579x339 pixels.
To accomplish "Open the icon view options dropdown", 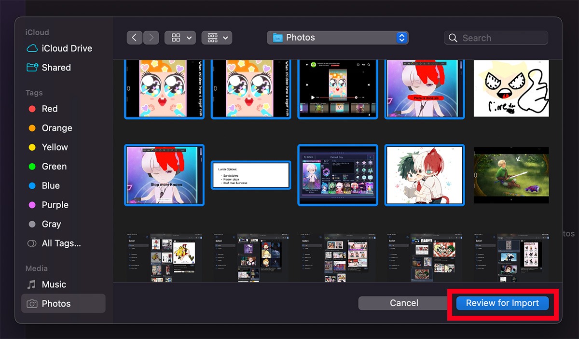I will point(180,37).
